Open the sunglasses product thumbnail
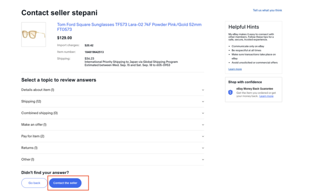 [x=33, y=34]
